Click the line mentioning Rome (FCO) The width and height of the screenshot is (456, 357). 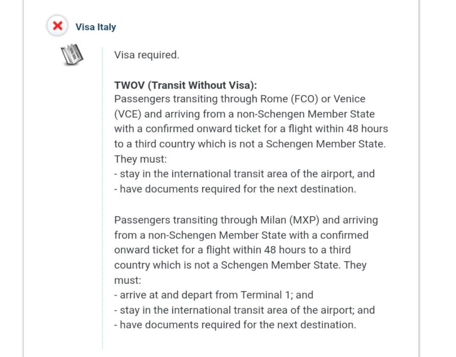[x=239, y=99]
